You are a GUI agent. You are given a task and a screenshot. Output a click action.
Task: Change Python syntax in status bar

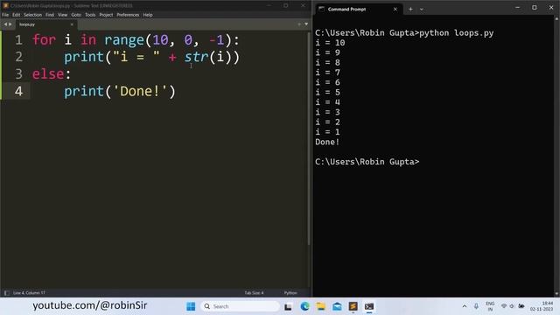coord(290,293)
